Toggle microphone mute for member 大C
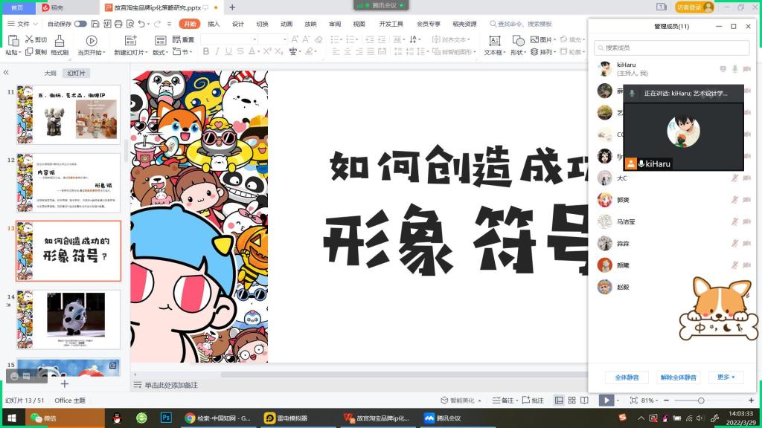 [x=734, y=178]
